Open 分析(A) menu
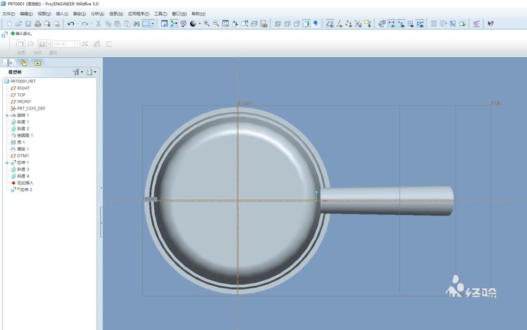This screenshot has height=330, width=527. click(97, 14)
